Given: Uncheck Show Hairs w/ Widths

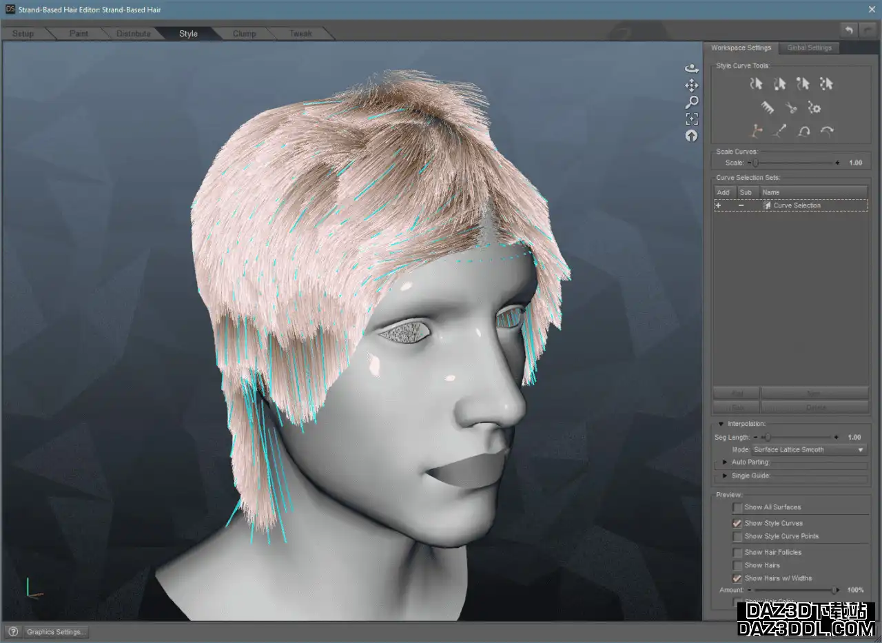Looking at the screenshot, I should pos(737,578).
